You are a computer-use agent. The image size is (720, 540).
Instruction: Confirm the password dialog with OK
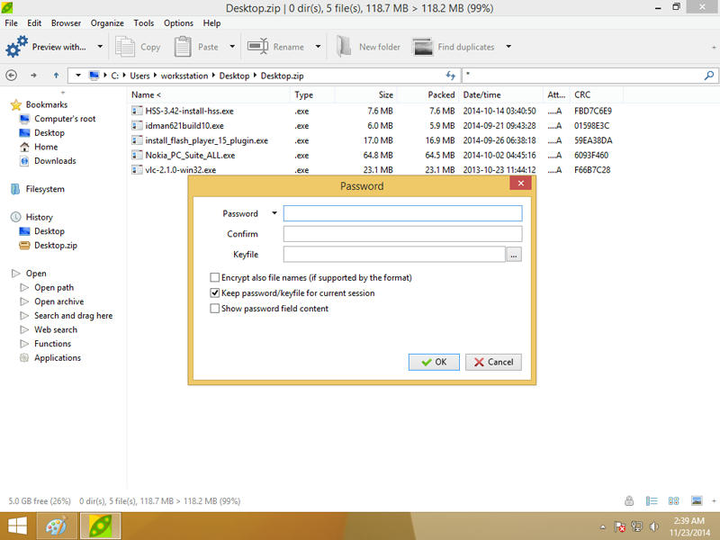tap(434, 362)
